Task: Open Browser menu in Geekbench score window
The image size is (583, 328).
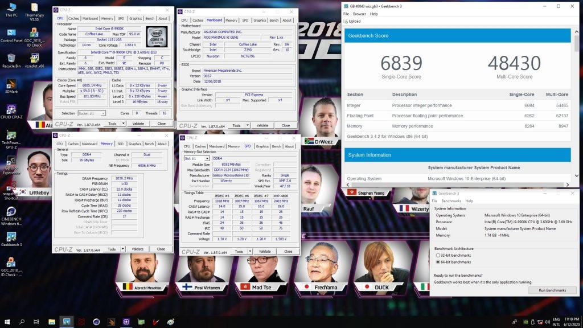Action: [x=359, y=14]
